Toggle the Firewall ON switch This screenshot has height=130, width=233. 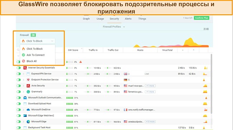pos(33,35)
